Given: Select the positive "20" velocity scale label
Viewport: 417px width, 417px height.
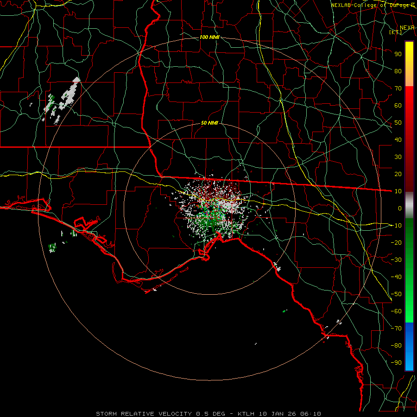Looking at the screenshot, I should pyautogui.click(x=398, y=174).
